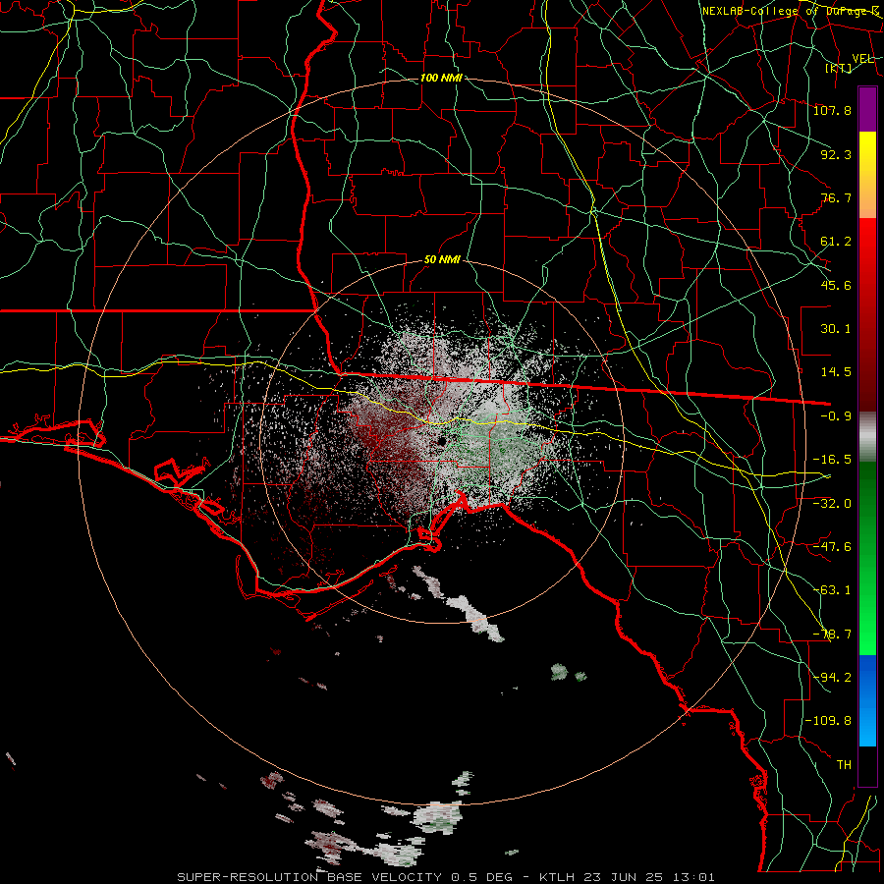This screenshot has height=884, width=884.
Task: Click the -109.8 velocity scale value
Action: pyautogui.click(x=828, y=721)
